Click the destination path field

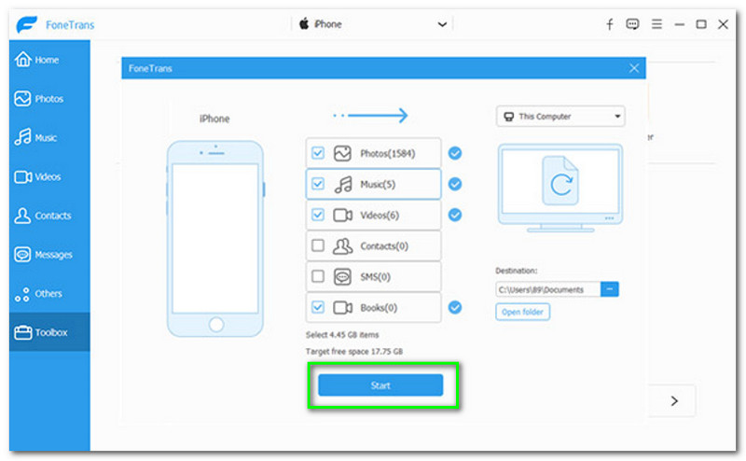pos(547,289)
